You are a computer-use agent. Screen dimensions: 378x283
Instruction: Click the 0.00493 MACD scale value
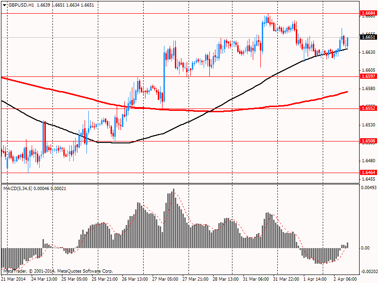pyautogui.click(x=369, y=187)
